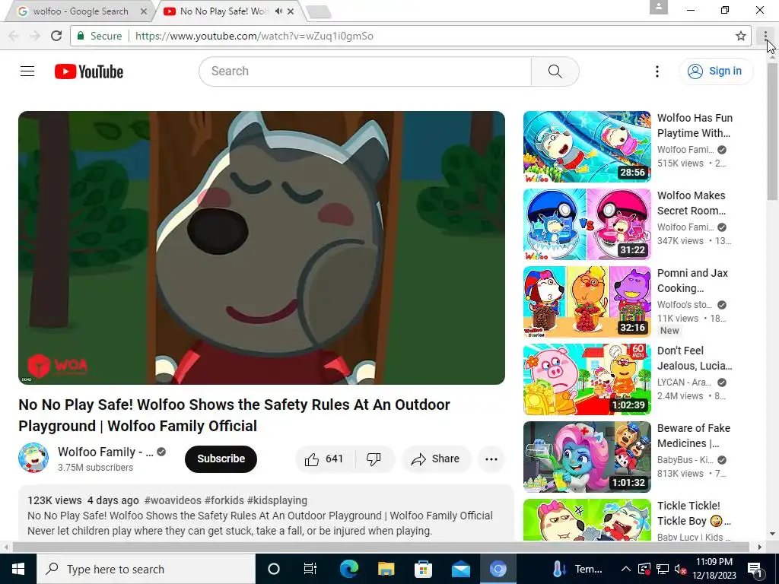Viewport: 779px width, 584px height.
Task: Bookmark this page with star icon
Action: (x=741, y=36)
